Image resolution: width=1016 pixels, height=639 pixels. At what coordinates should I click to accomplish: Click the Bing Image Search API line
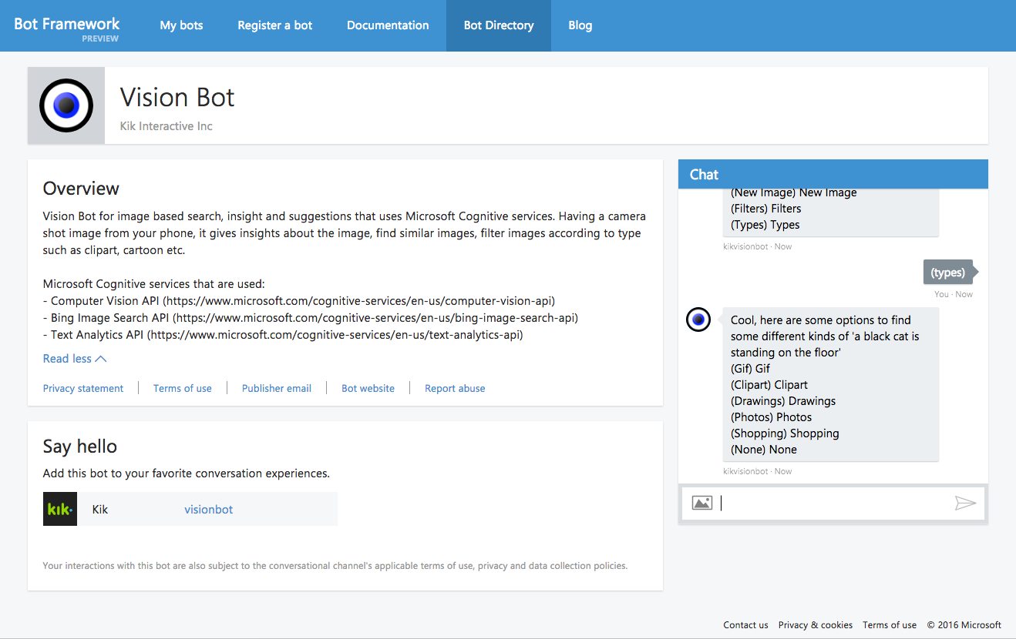311,318
